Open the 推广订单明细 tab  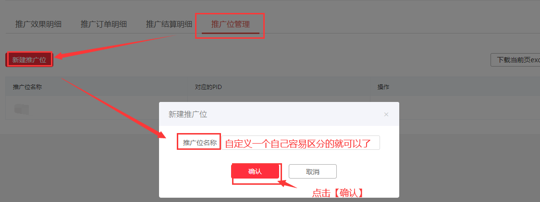click(x=104, y=24)
